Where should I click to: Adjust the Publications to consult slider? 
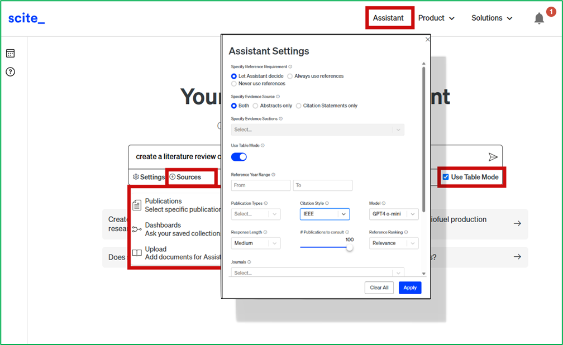coord(350,247)
